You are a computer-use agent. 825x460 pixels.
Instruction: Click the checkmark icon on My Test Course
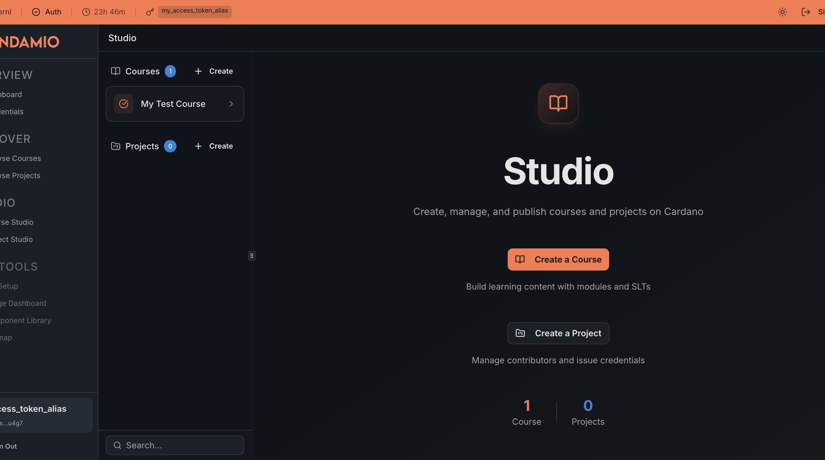pyautogui.click(x=123, y=104)
